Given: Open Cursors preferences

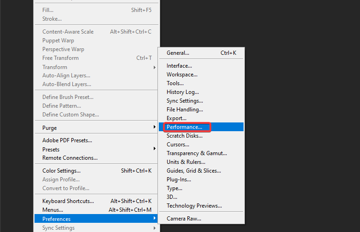Looking at the screenshot, I should tap(201, 145).
